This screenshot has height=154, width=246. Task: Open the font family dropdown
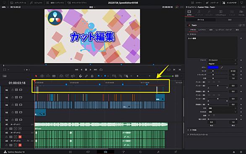click(x=222, y=60)
